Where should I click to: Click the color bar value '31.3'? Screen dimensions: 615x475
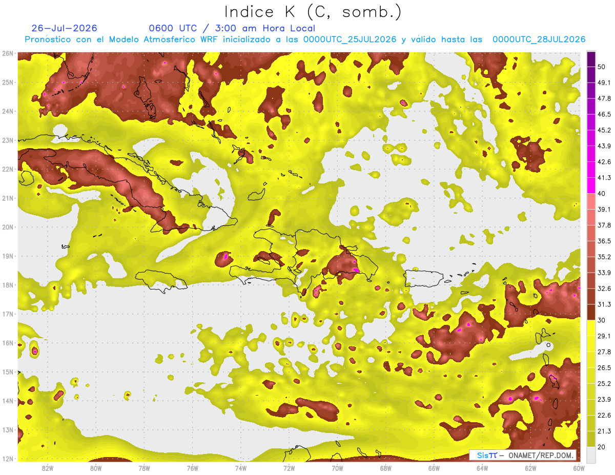604,304
